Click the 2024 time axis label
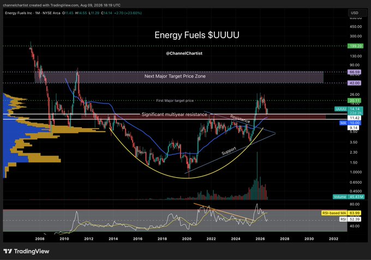Viewport: 371px width, 260px height. tap(236, 239)
